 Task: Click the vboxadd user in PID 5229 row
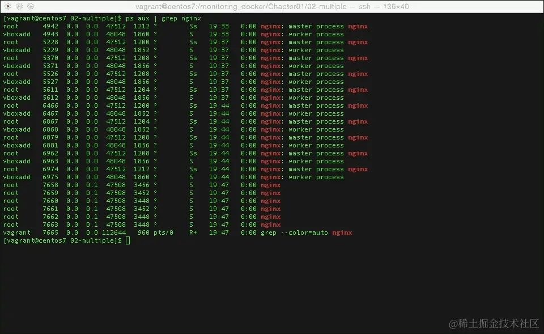(x=16, y=50)
